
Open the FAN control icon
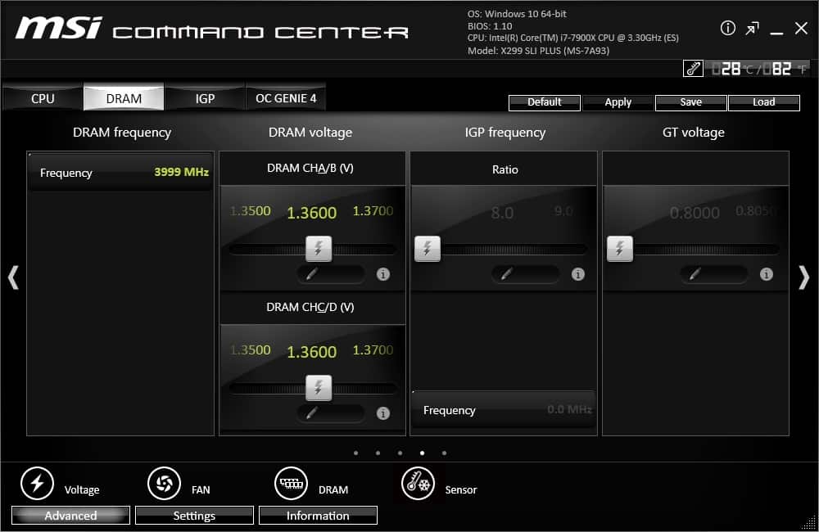pyautogui.click(x=164, y=484)
